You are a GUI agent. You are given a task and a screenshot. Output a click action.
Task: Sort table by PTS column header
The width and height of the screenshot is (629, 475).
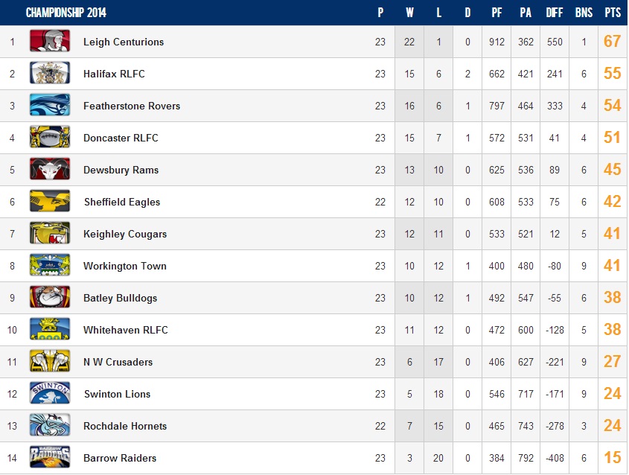(x=613, y=13)
